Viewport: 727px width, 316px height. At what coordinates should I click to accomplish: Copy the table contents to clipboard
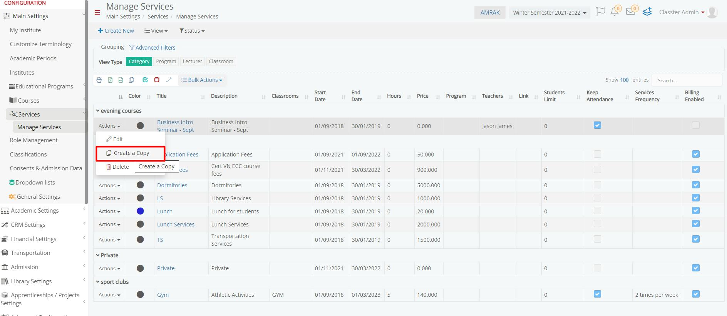click(132, 80)
